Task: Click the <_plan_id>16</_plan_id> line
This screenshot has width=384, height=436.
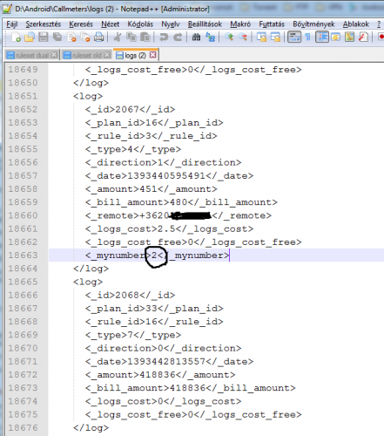Action: click(x=154, y=123)
